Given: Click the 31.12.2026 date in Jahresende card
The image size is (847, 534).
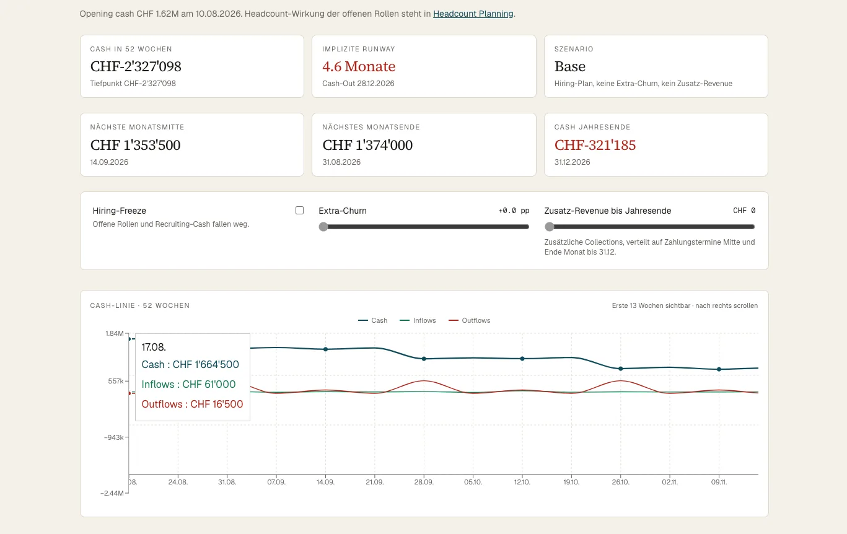Looking at the screenshot, I should pyautogui.click(x=573, y=162).
